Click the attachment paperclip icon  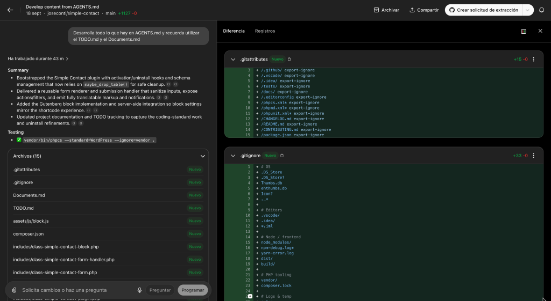pyautogui.click(x=14, y=290)
